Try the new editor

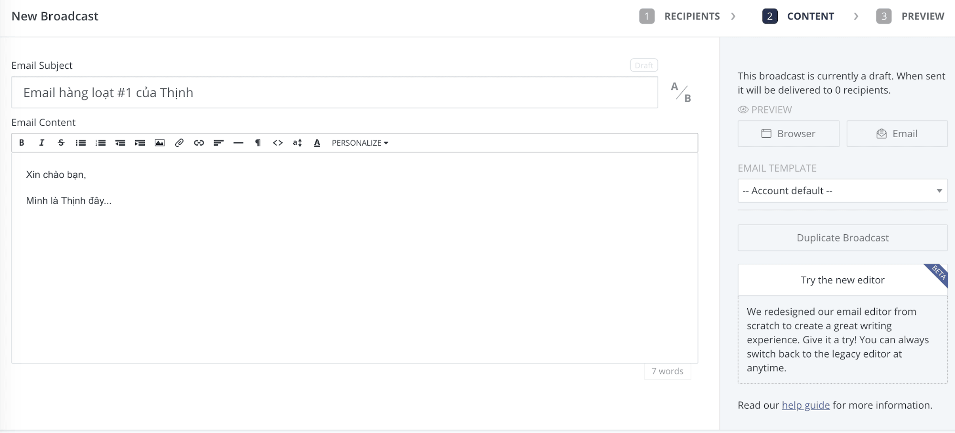843,280
